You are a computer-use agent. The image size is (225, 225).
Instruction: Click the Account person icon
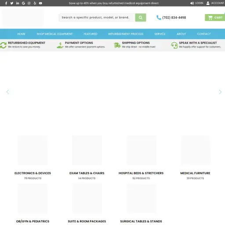(x=208, y=3)
